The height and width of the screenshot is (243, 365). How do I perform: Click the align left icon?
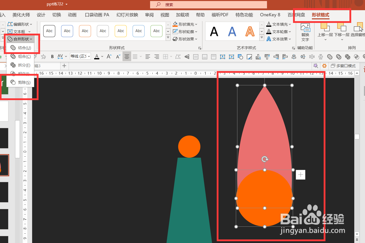tap(285, 57)
